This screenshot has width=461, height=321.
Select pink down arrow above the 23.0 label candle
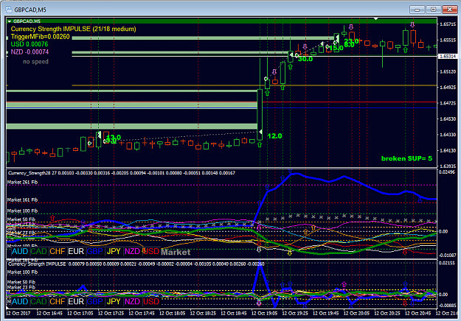[x=351, y=27]
